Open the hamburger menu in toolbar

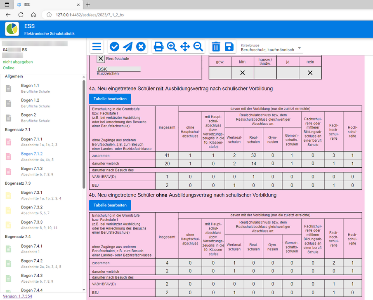[97, 47]
